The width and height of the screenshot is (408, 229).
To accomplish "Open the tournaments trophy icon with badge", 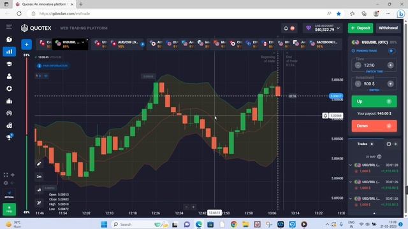I will click(x=10, y=137).
